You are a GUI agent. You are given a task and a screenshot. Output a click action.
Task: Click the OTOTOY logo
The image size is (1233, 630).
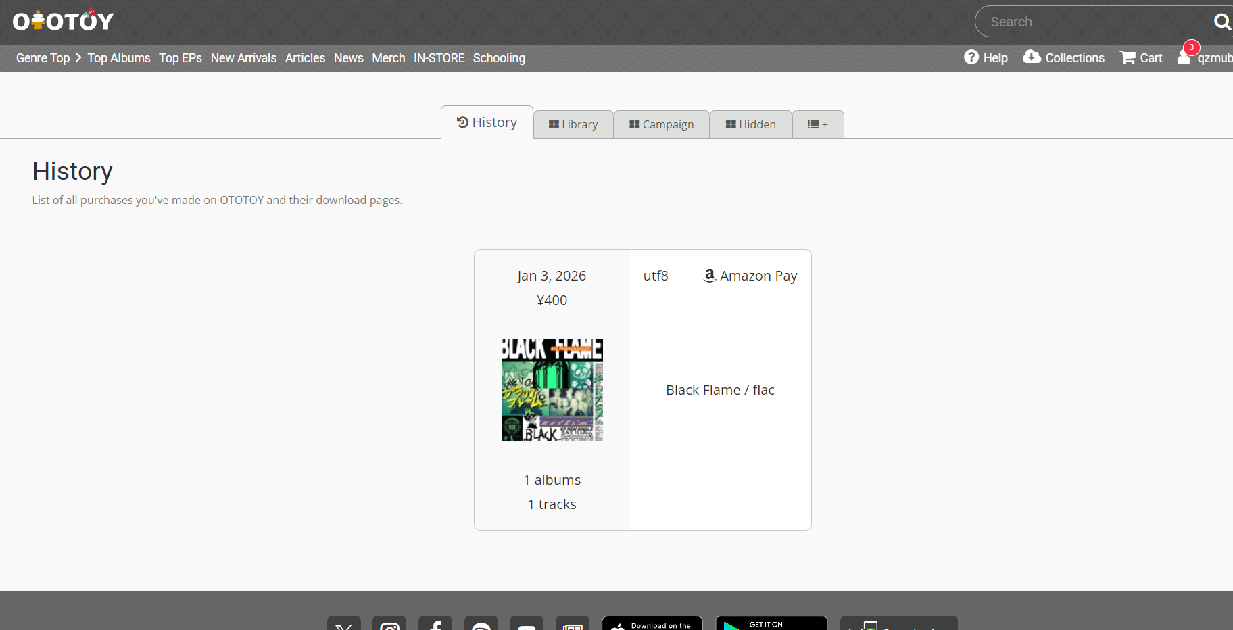pos(64,21)
